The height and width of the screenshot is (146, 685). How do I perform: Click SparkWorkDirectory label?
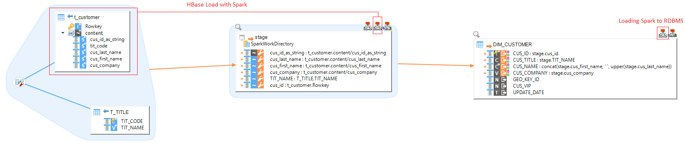point(272,44)
